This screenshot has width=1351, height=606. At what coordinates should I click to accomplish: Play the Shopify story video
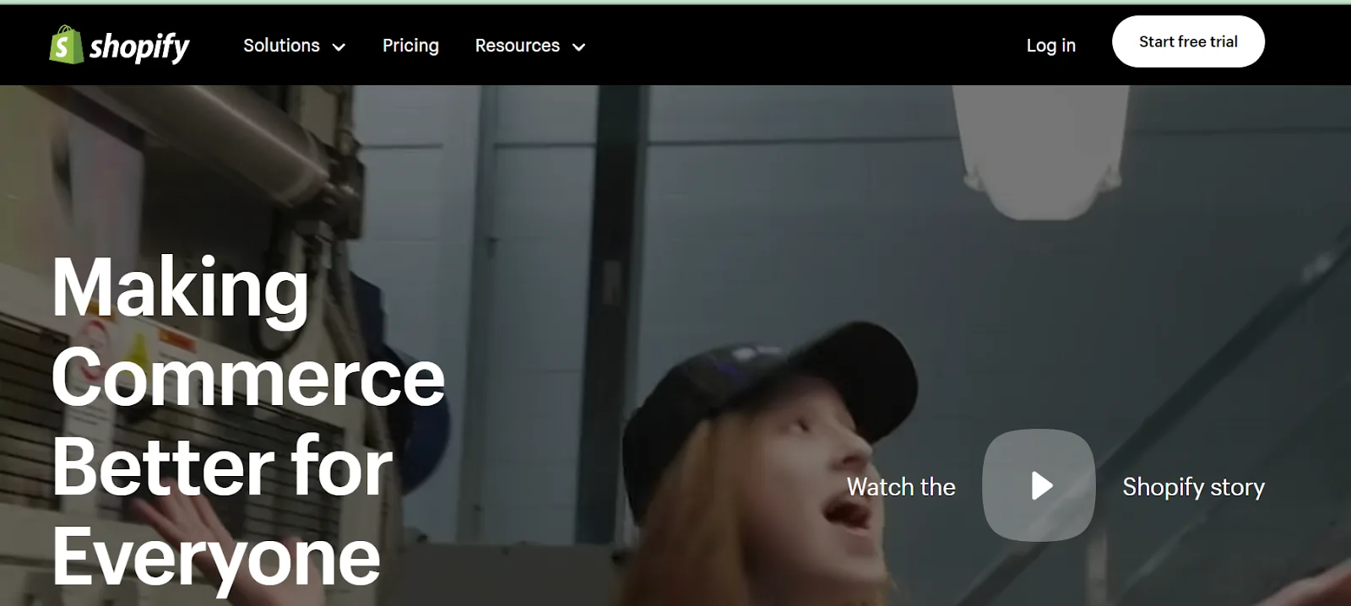[1039, 485]
